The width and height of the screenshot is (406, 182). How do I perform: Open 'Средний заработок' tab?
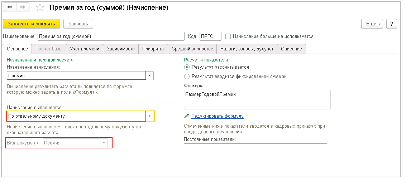point(192,49)
